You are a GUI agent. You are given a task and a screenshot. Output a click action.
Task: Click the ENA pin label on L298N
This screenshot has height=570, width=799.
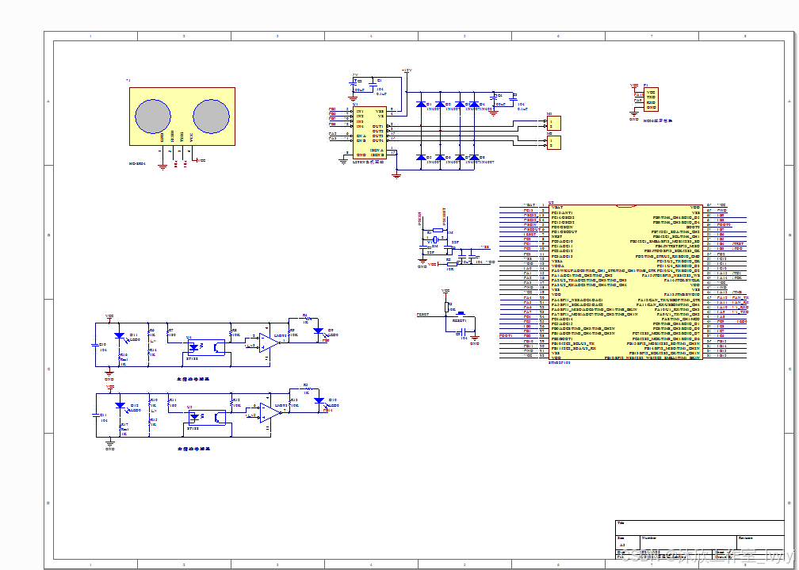[x=361, y=136]
